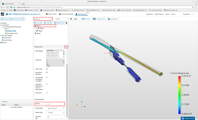Open the Solid color field dropdown

[x=43, y=19]
